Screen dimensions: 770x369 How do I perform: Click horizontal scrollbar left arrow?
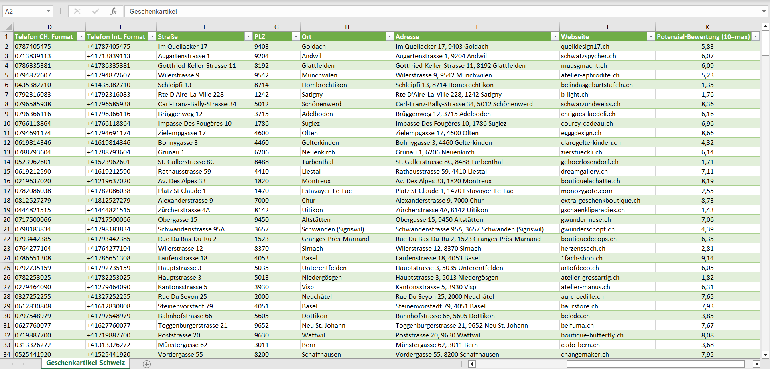click(472, 364)
